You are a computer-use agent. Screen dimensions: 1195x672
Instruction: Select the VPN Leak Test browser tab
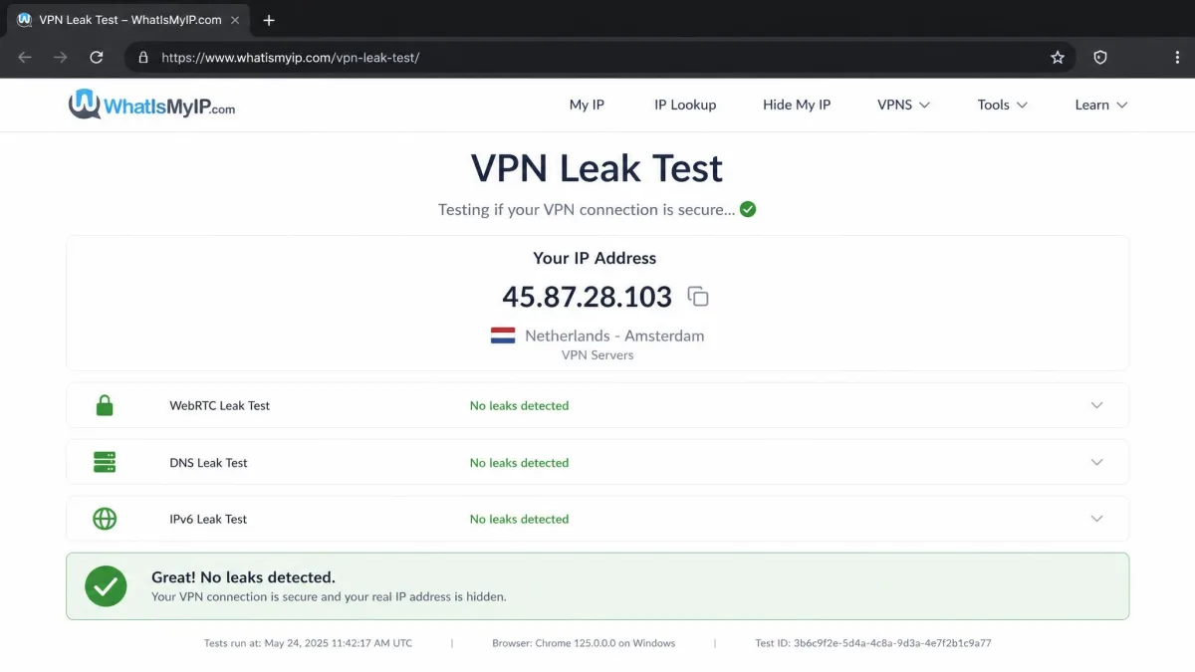[127, 20]
